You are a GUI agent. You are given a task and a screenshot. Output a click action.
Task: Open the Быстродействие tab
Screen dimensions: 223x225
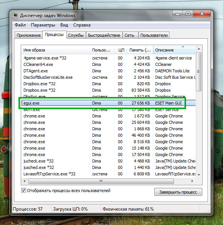(x=104, y=35)
